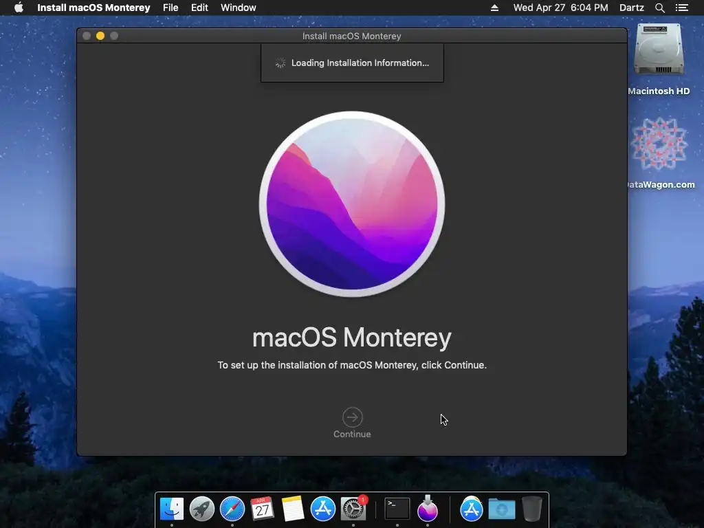
Task: Select the Macintosh HD desktop drive
Action: pos(659,49)
